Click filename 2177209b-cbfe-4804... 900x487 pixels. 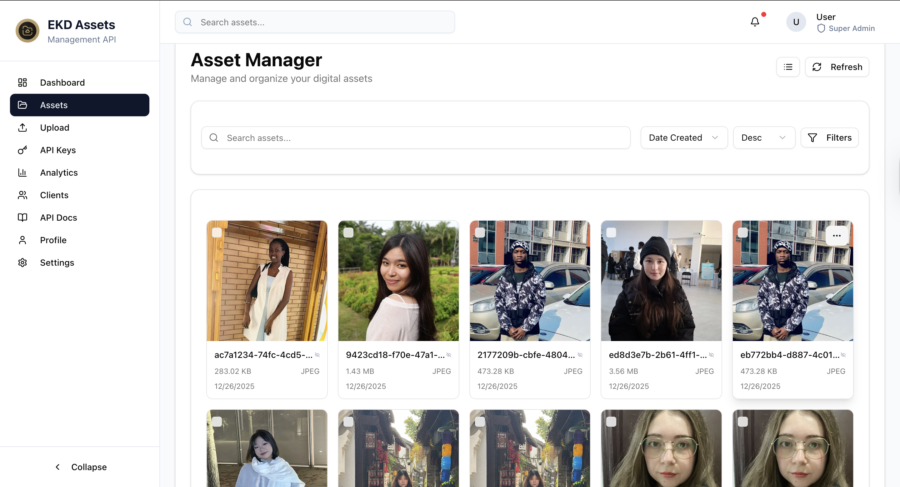pyautogui.click(x=526, y=355)
